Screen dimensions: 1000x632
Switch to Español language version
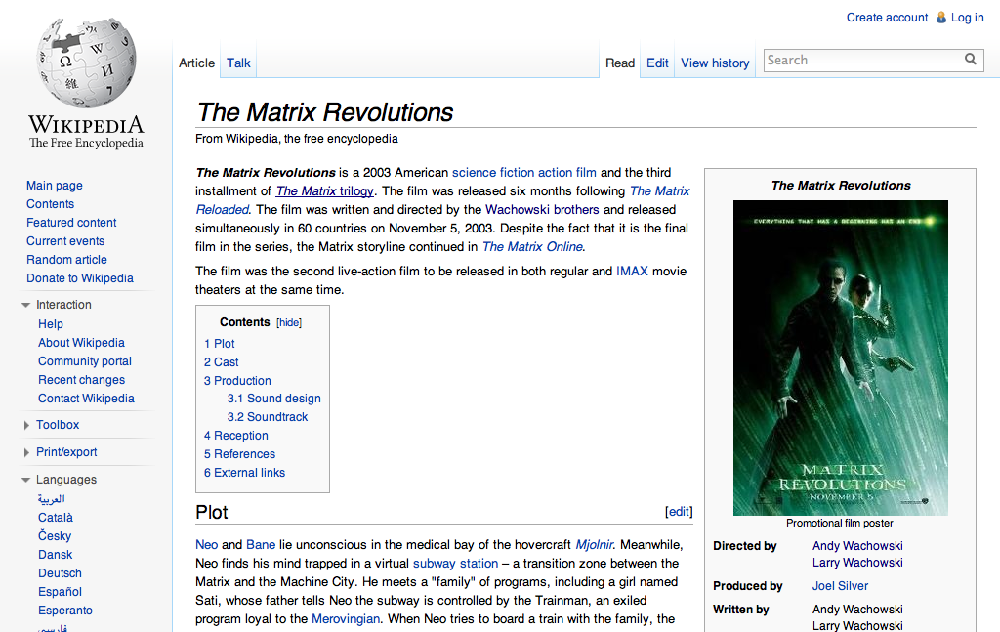pyautogui.click(x=60, y=591)
